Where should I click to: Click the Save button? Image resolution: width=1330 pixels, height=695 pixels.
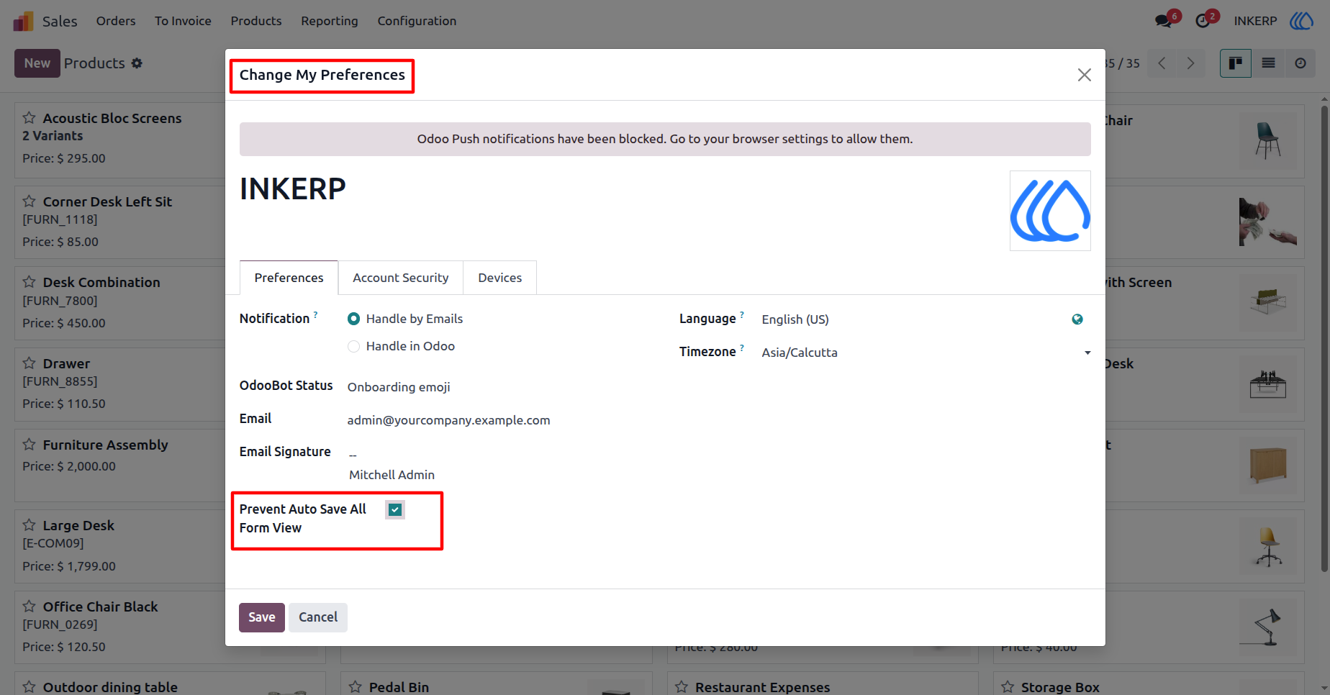(x=262, y=617)
